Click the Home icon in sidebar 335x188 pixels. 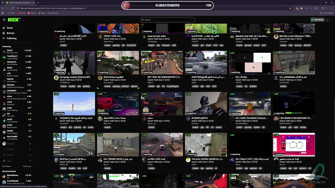4,28
